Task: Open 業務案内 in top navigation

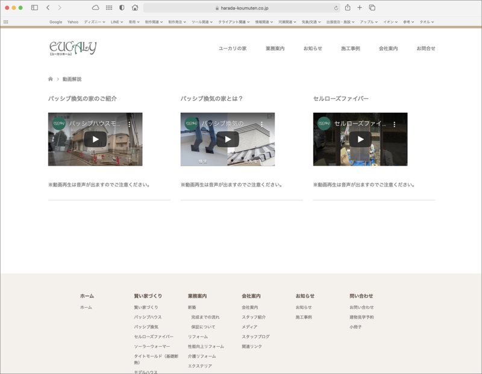Action: click(x=275, y=48)
